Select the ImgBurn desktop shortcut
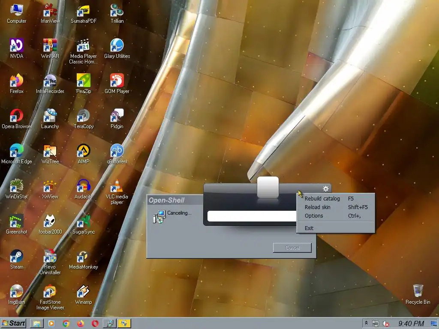 click(17, 295)
